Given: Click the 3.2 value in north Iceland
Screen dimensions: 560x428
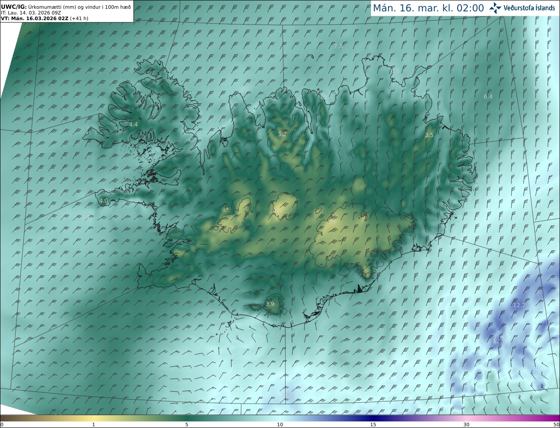Looking at the screenshot, I should (282, 134).
